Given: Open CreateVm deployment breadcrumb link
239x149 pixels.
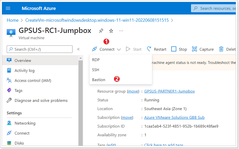Looking at the screenshot, I should click(97, 20).
